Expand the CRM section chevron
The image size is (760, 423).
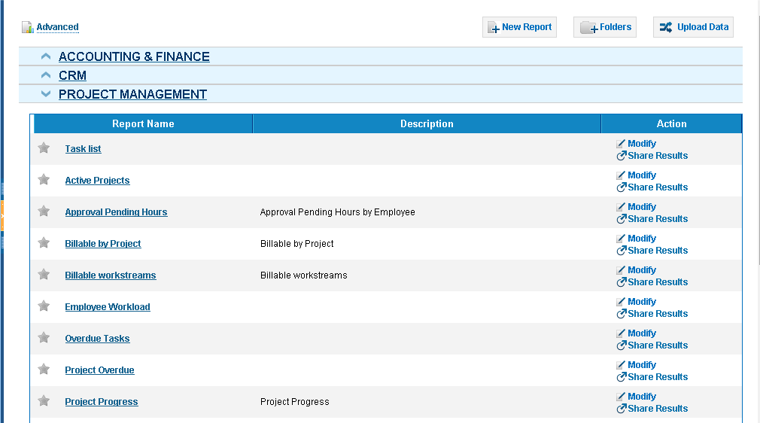[46, 75]
